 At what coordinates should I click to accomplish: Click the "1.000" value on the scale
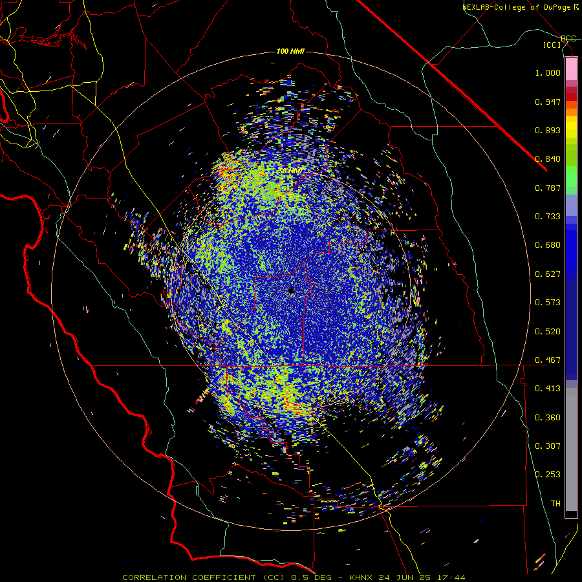click(x=548, y=72)
